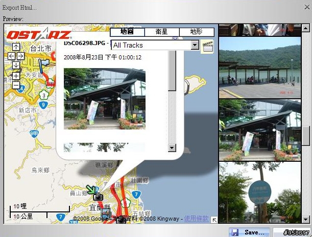312x237 pixels.
Task: Zoom in the map with plus button
Action: click(x=16, y=76)
